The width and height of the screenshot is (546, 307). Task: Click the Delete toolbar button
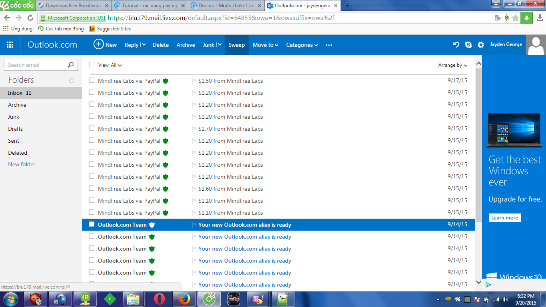[x=161, y=45]
